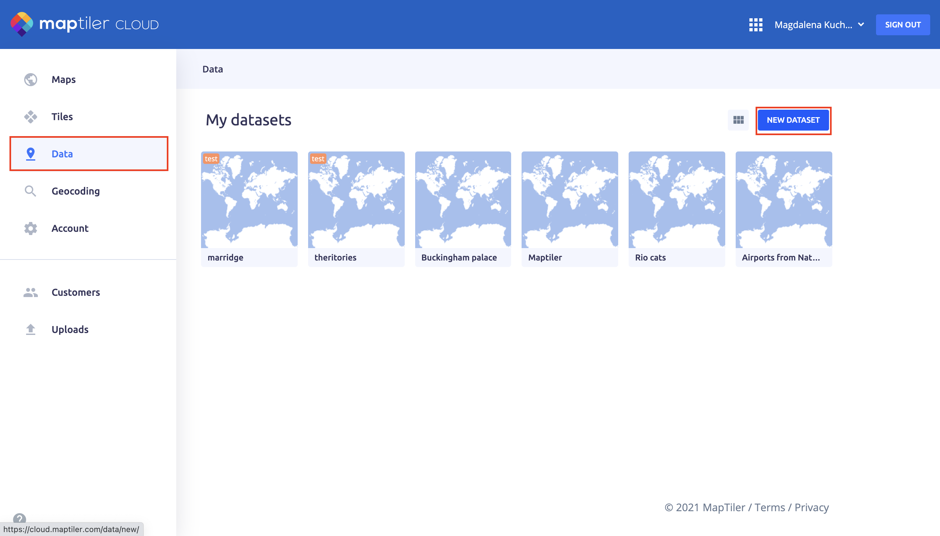
Task: Toggle the datasets grid view
Action: (x=738, y=120)
